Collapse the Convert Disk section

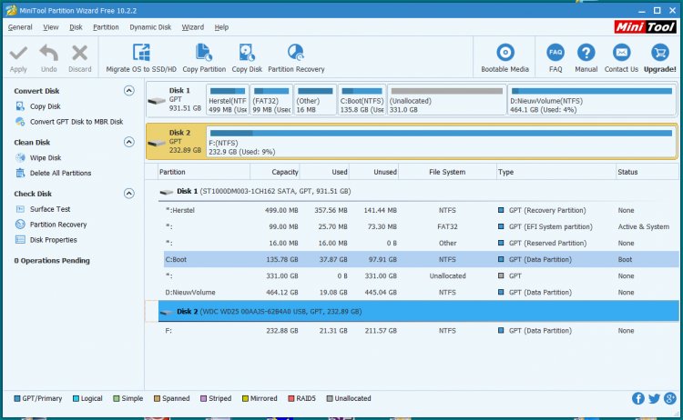[129, 91]
